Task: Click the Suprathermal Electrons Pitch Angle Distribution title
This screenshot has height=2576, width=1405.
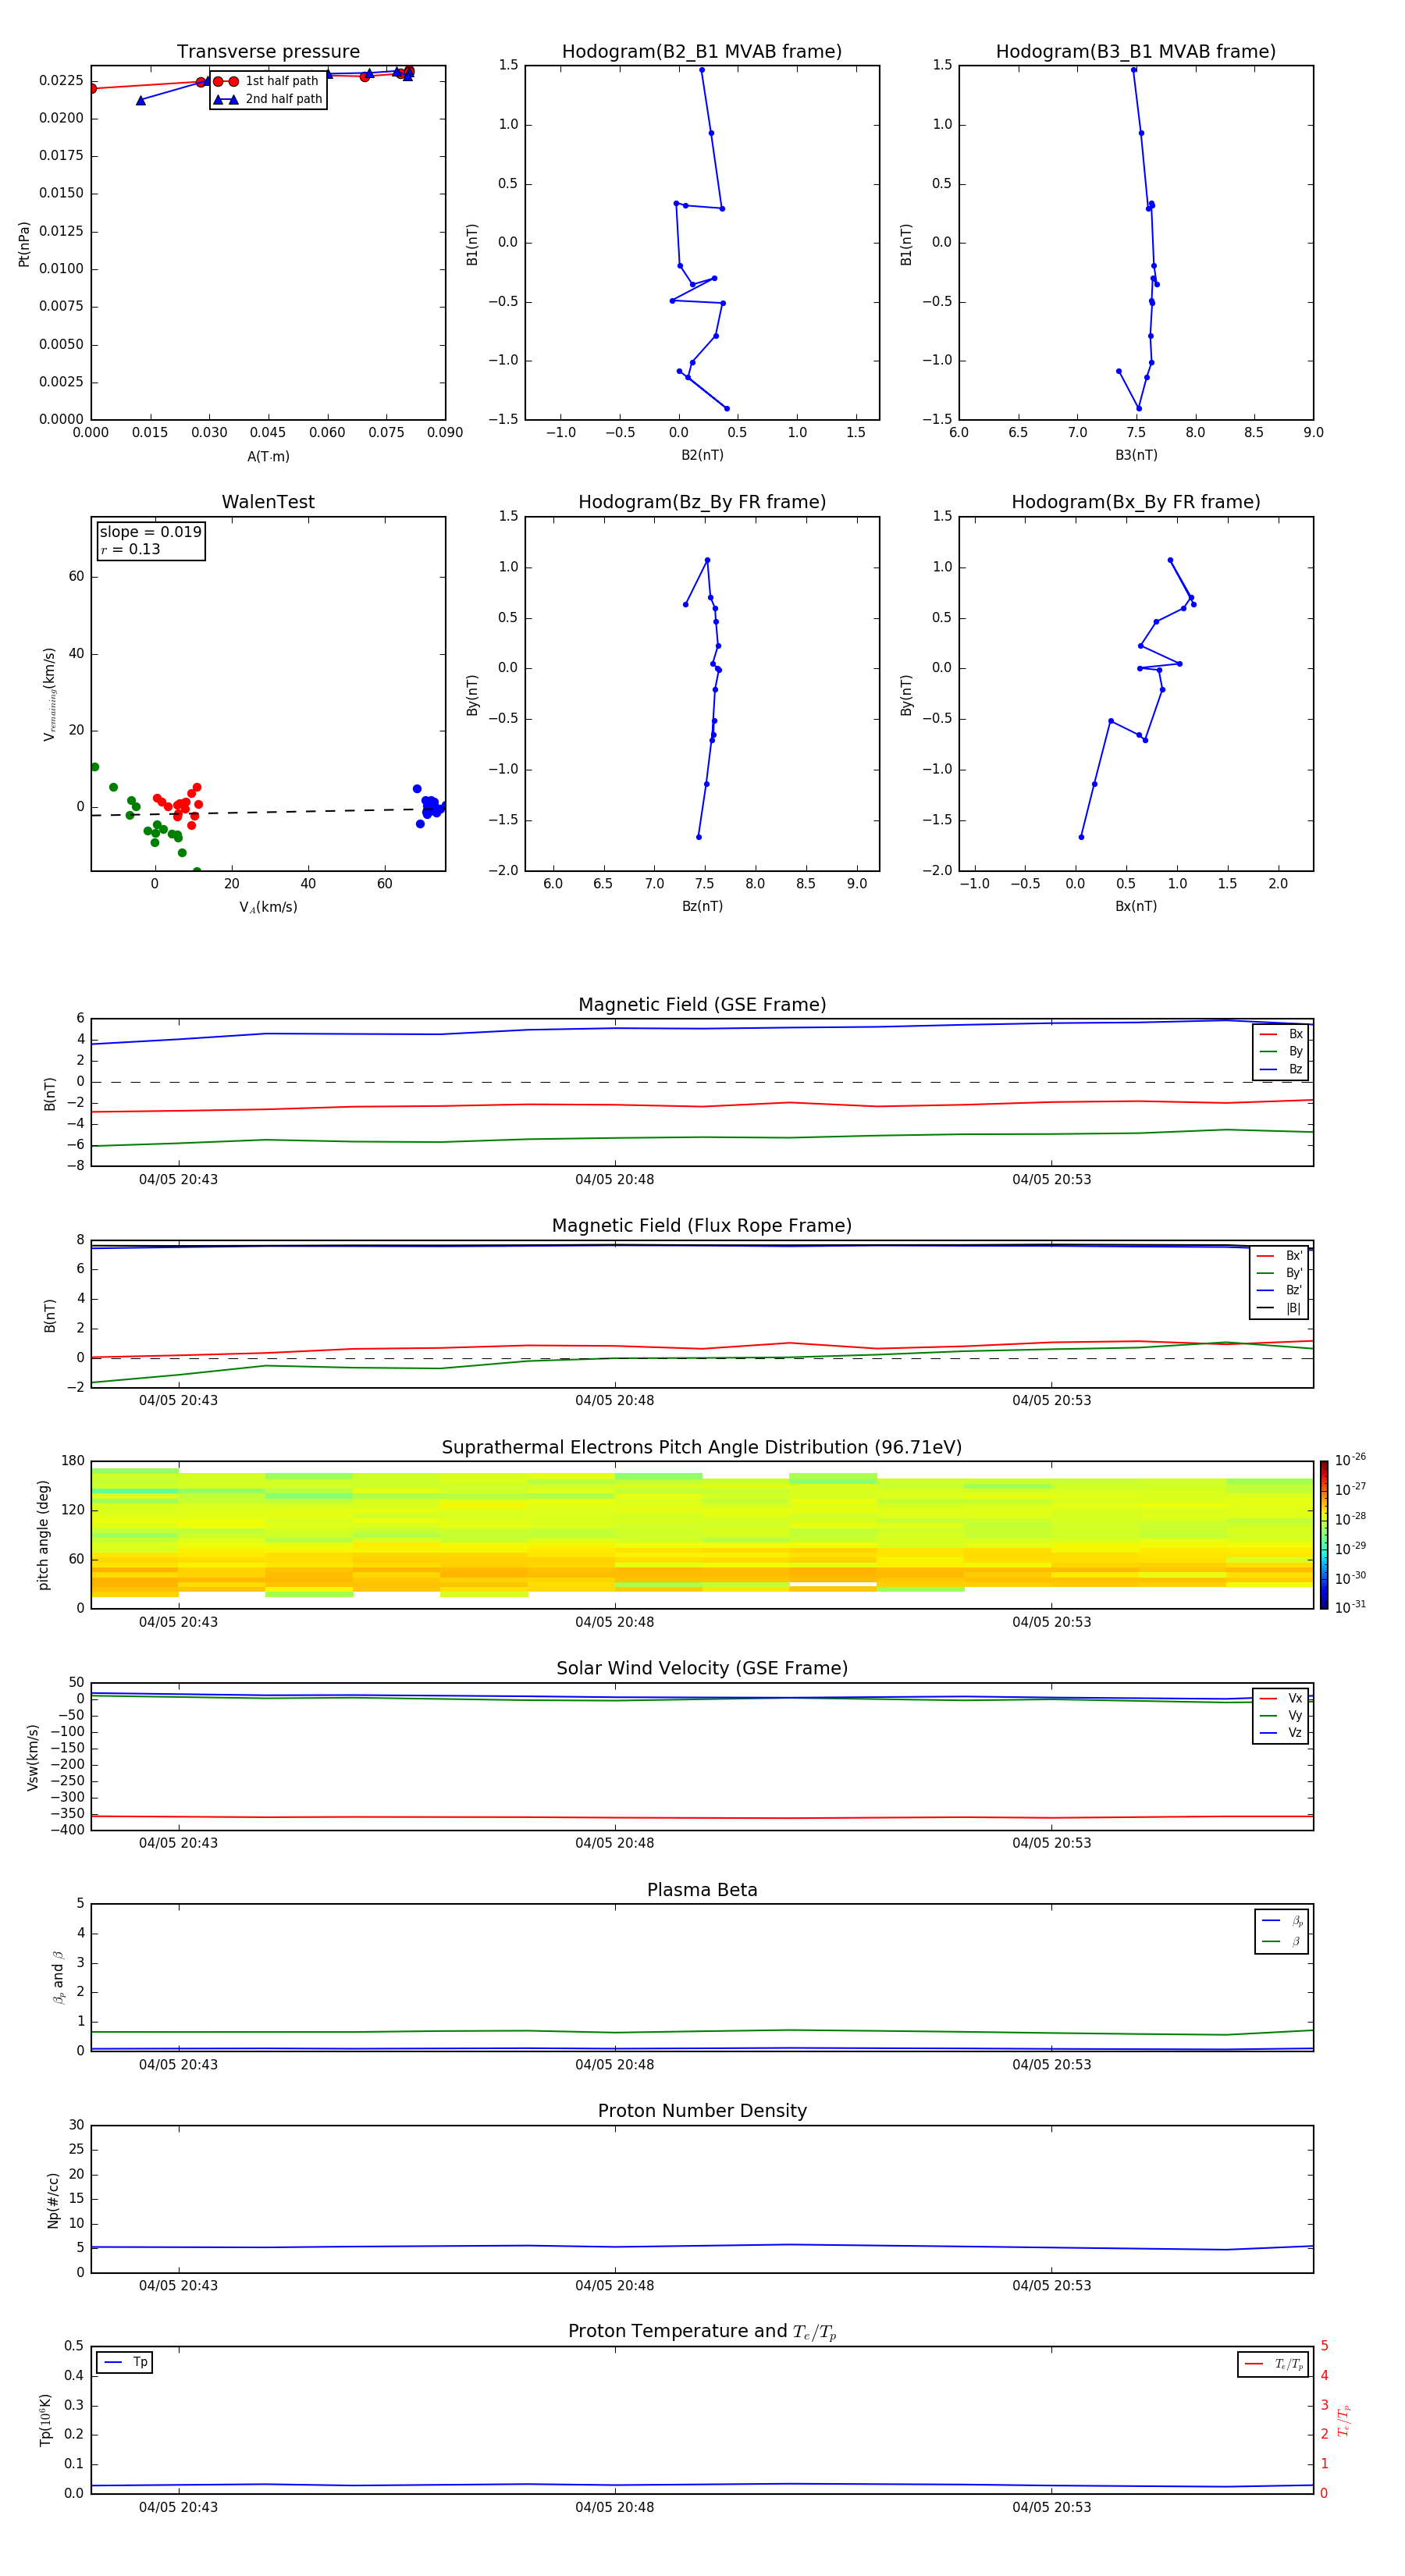Action: (701, 1447)
